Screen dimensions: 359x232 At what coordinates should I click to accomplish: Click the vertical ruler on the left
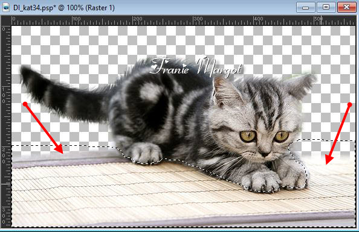tap(6, 127)
